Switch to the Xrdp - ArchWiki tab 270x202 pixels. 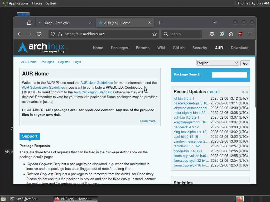(x=65, y=23)
